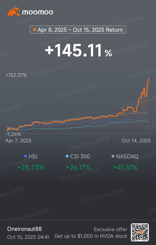
Task: Toggle the cyan CSI 300 legend dot
Action: tap(67, 156)
